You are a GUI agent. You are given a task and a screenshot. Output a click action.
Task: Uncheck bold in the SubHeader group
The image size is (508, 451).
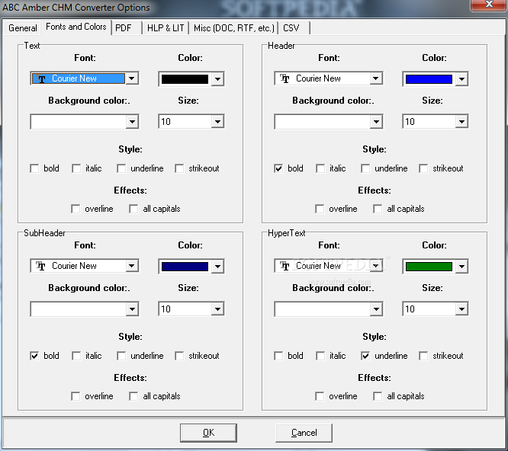click(x=34, y=356)
